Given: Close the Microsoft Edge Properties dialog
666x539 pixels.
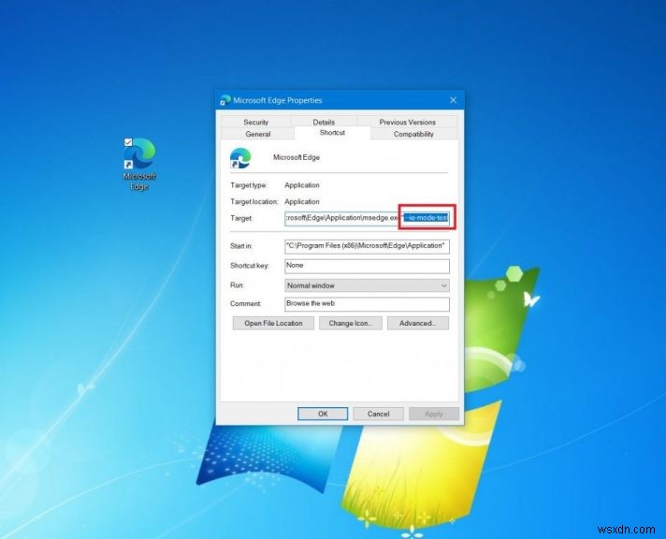Looking at the screenshot, I should (454, 100).
